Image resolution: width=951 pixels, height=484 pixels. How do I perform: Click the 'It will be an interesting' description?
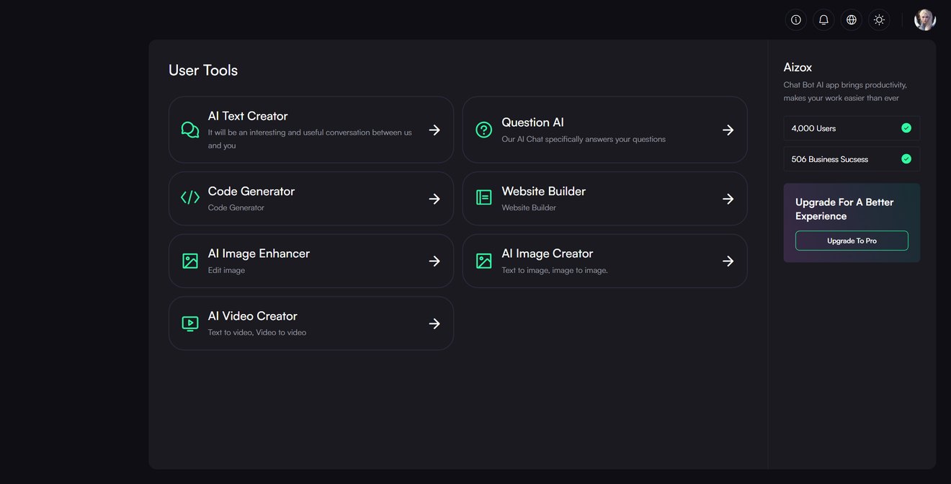click(x=310, y=139)
